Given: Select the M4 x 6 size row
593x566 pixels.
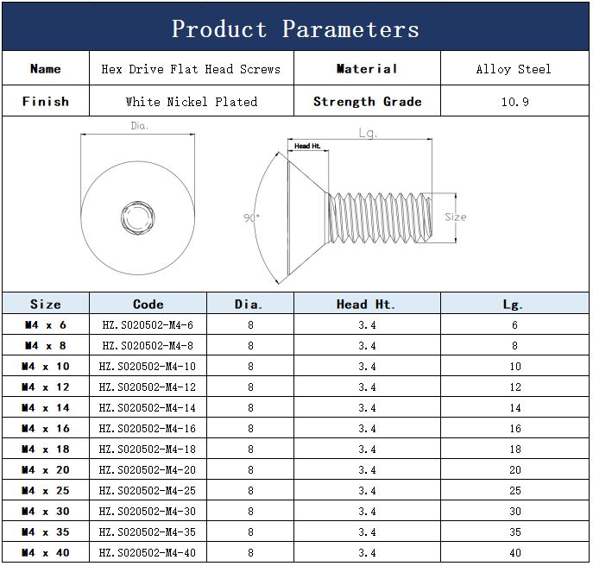Looking at the screenshot, I should (x=46, y=325).
